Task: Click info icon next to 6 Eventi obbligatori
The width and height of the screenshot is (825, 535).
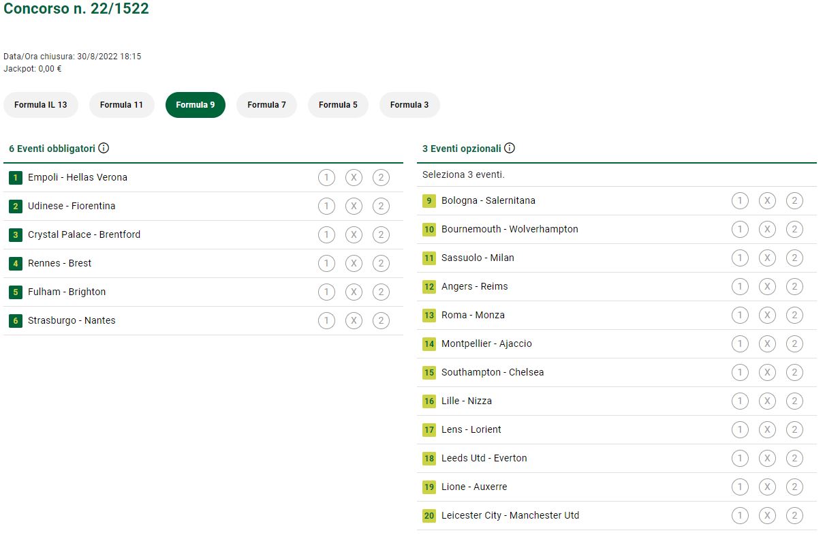Action: tap(104, 148)
